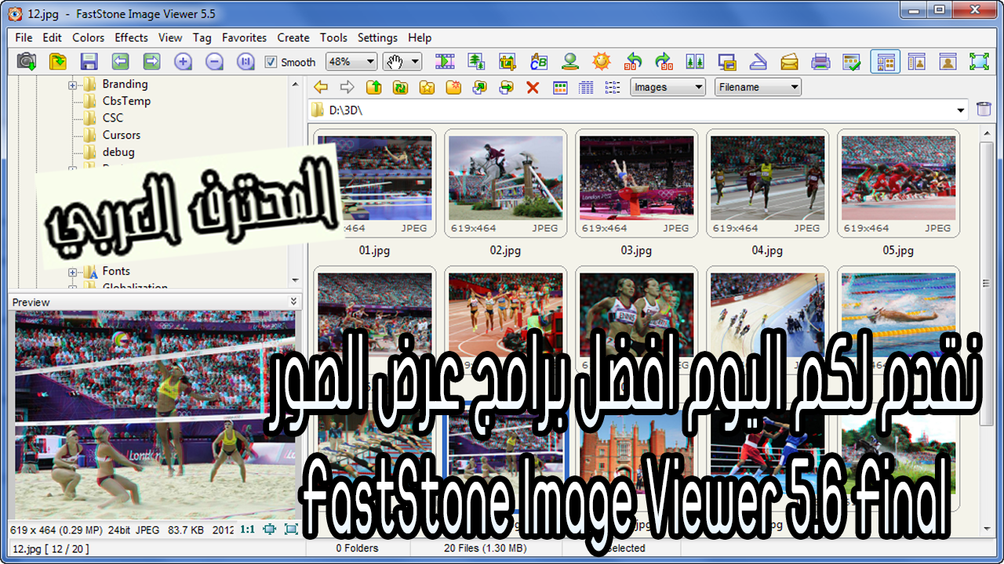Open the Clone and Heal stamp tool
Screen dimensions: 1004x564
click(570, 61)
